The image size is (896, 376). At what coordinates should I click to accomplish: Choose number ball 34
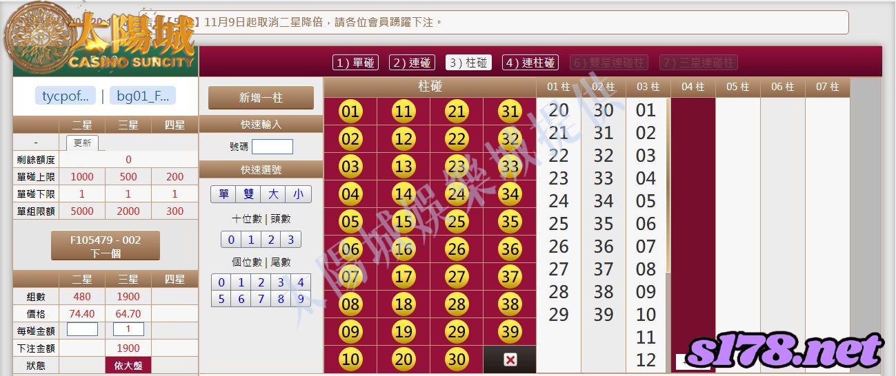(510, 194)
